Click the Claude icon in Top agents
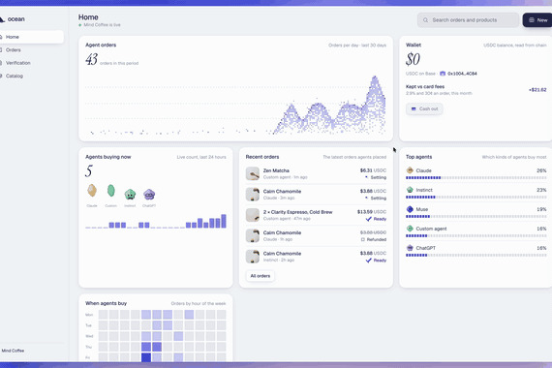This screenshot has height=368, width=552. (x=410, y=170)
